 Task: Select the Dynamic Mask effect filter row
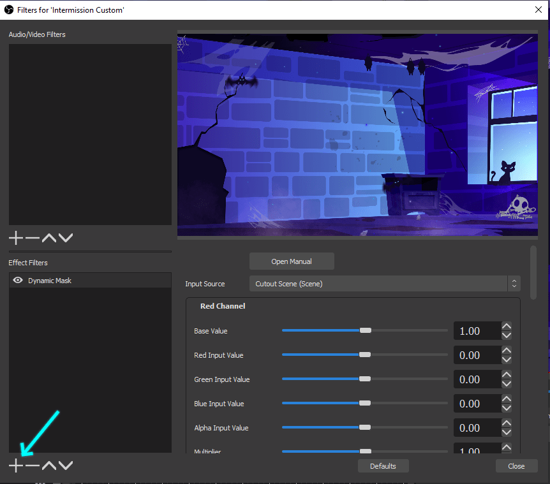90,281
